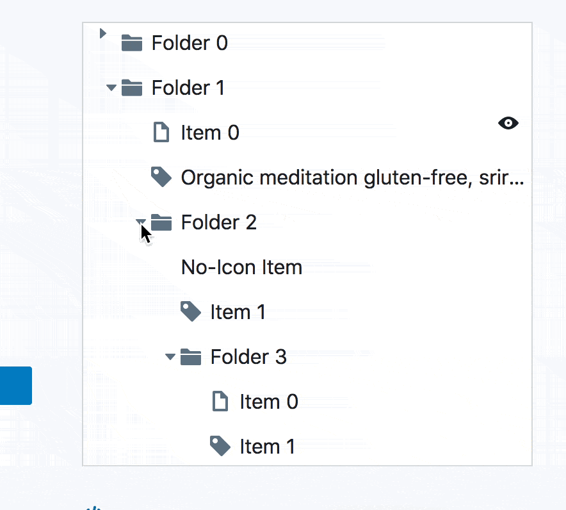Select the No-Icon Item entry
Image resolution: width=566 pixels, height=510 pixels.
pos(241,267)
